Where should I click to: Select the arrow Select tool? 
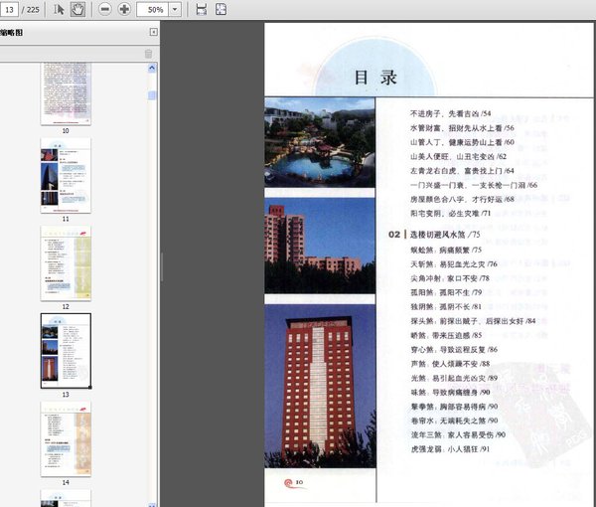tap(59, 9)
